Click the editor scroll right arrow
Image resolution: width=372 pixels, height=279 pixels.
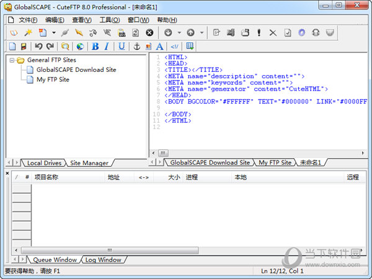click(x=363, y=153)
